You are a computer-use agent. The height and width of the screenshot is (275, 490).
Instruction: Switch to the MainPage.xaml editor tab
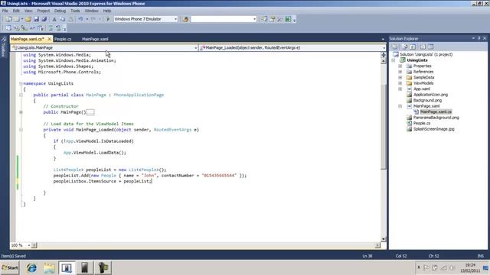(x=95, y=39)
